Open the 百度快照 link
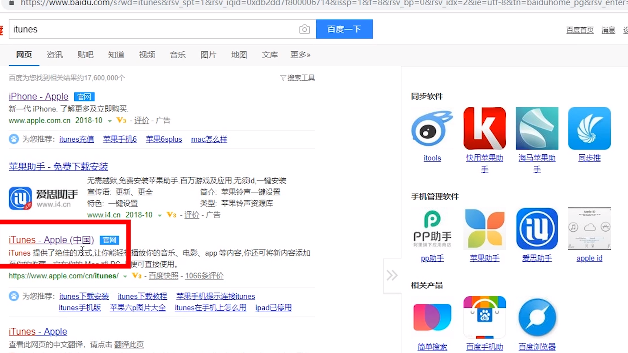 coord(163,276)
